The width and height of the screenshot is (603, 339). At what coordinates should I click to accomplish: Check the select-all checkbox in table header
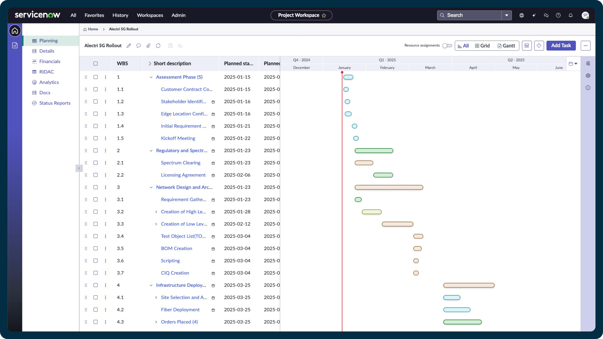pos(95,64)
